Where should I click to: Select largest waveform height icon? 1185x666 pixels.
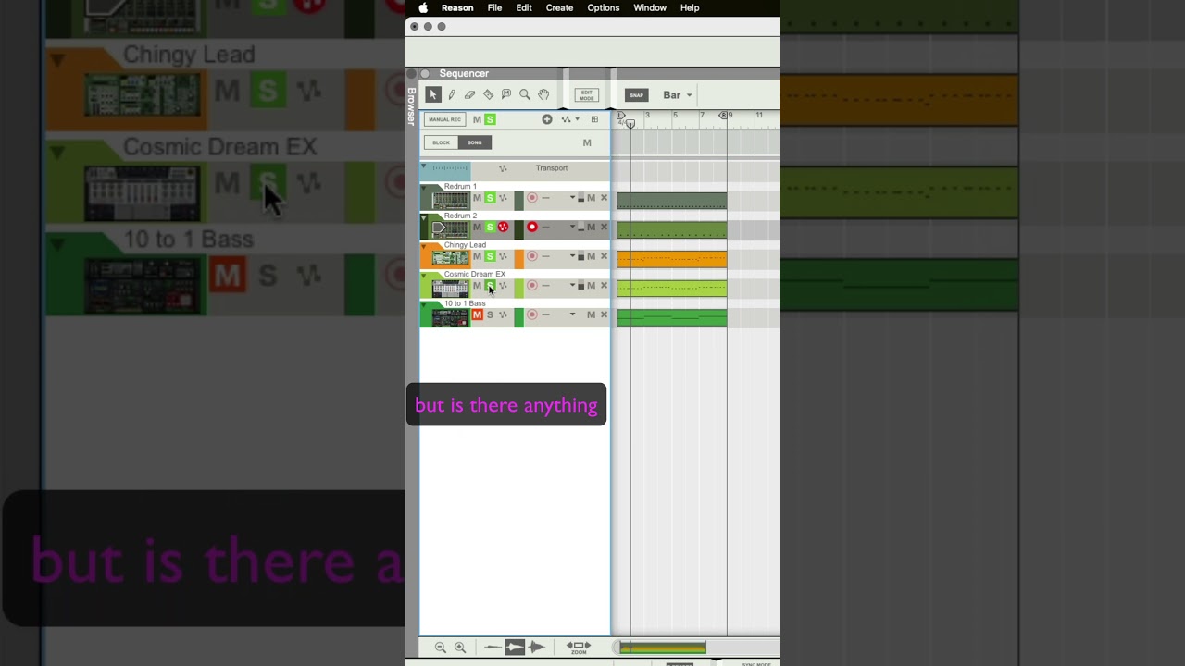[536, 647]
